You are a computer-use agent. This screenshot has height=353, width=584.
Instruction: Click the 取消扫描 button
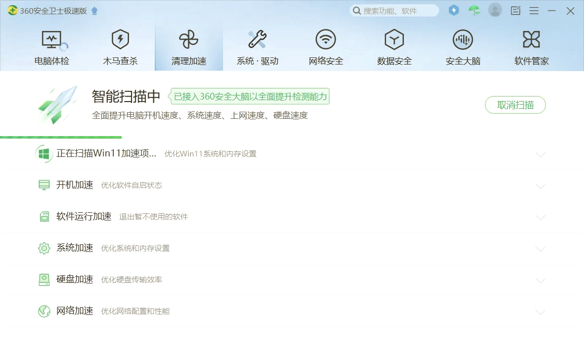[x=515, y=105]
